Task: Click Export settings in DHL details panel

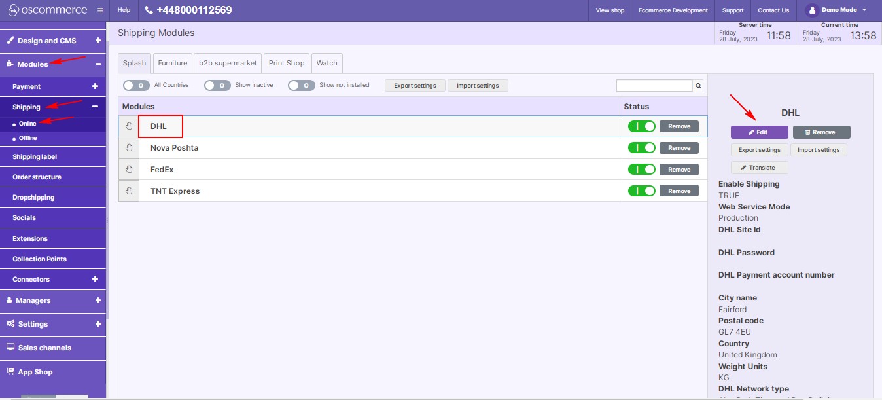Action: coord(759,150)
